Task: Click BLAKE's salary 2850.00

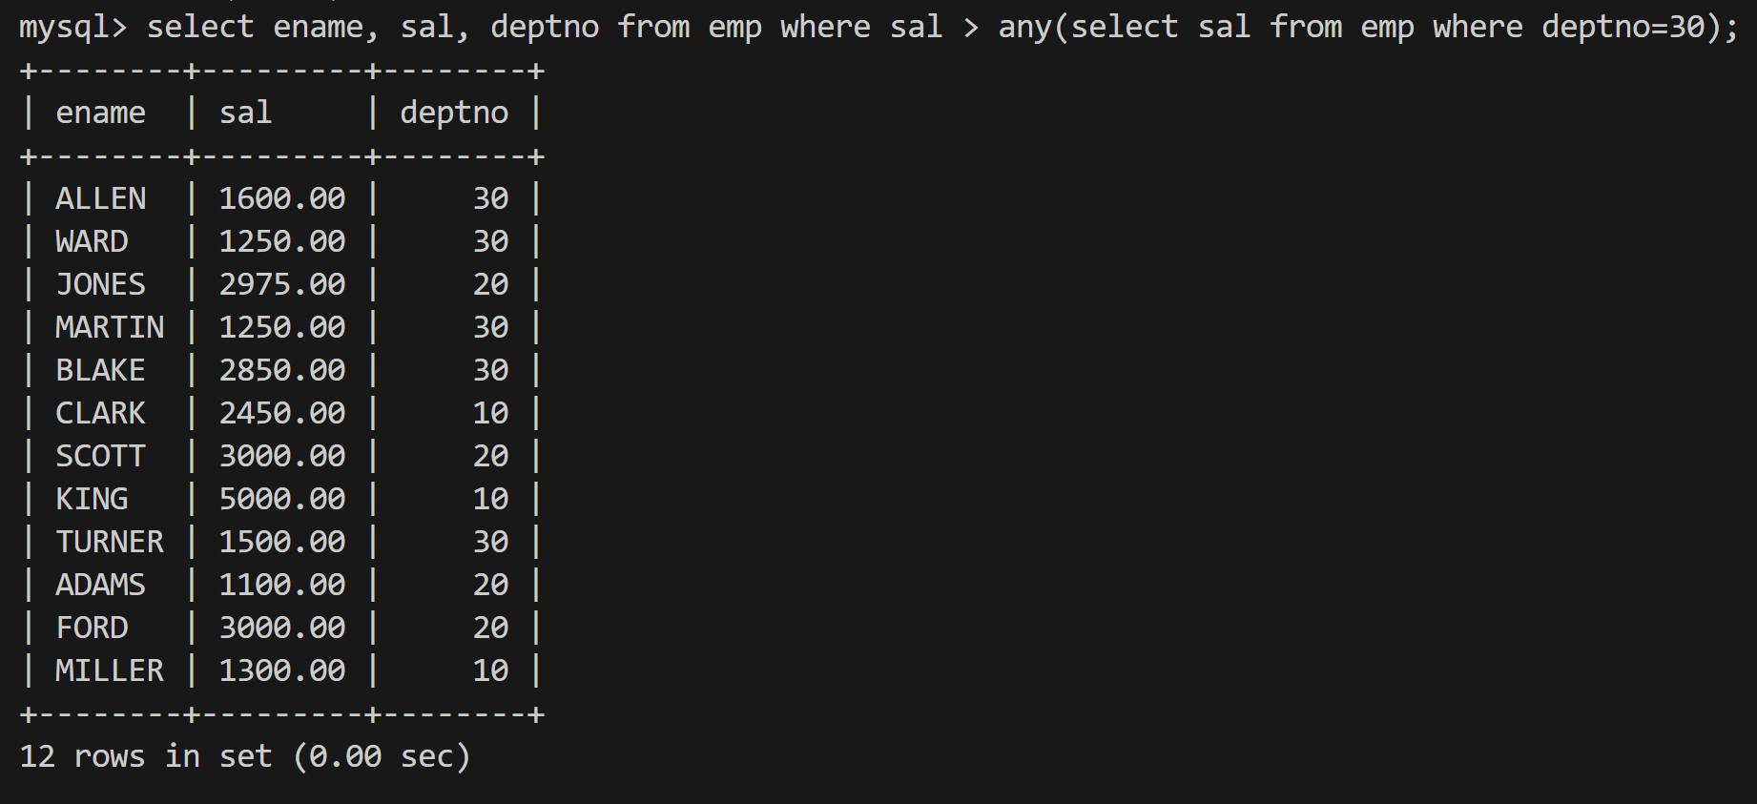Action: click(282, 370)
